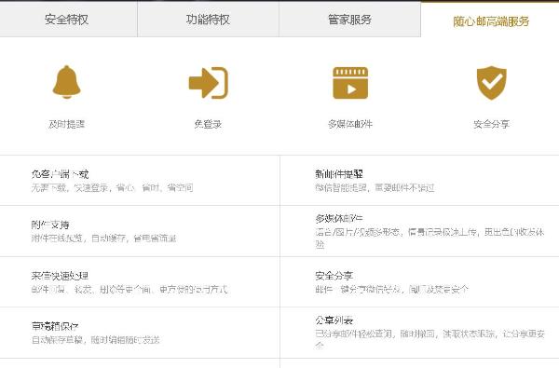Click the description under 来信快速处理
559x368 pixels.
pos(130,289)
